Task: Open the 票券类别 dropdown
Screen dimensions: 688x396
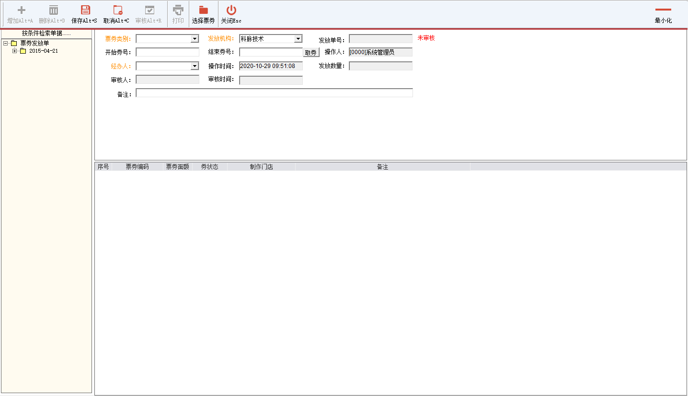Action: click(195, 39)
